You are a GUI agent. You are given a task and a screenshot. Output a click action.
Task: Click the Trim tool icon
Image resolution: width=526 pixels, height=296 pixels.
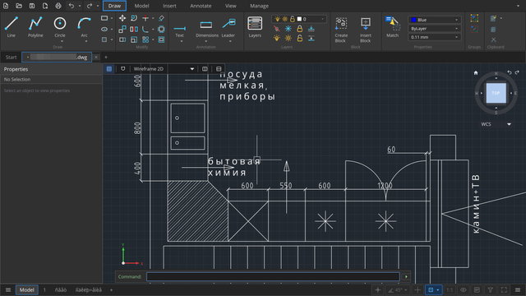[145, 18]
